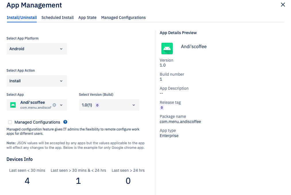The width and height of the screenshot is (291, 195).
Task: Click the Android app thumbnail in Select App field
Action: (13, 105)
